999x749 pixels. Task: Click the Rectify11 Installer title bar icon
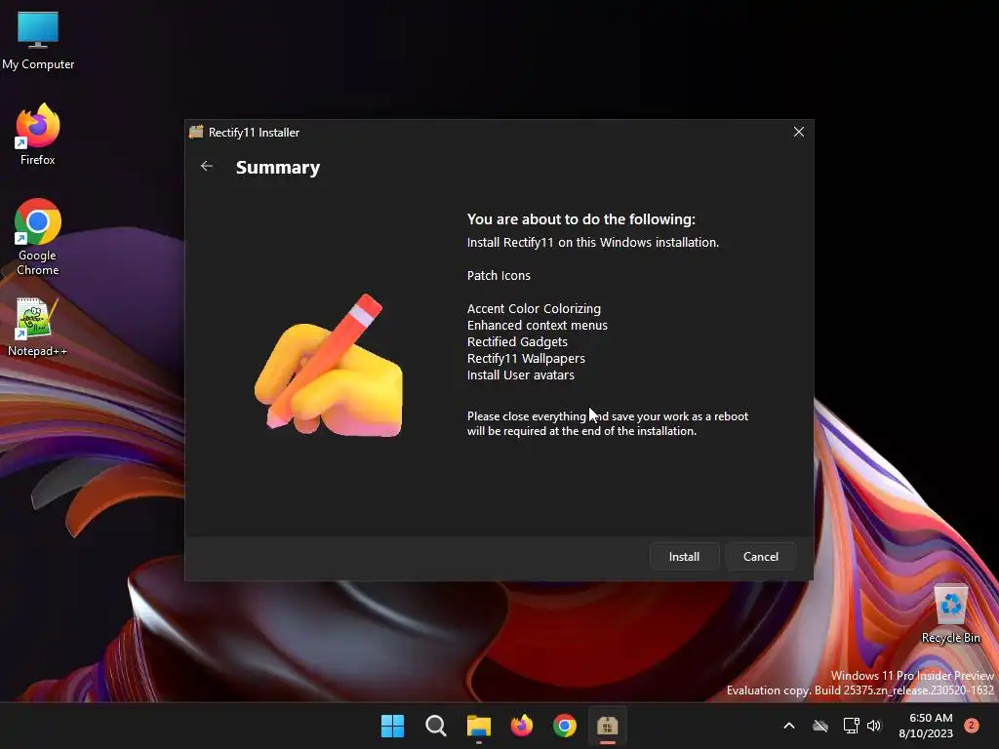click(196, 132)
